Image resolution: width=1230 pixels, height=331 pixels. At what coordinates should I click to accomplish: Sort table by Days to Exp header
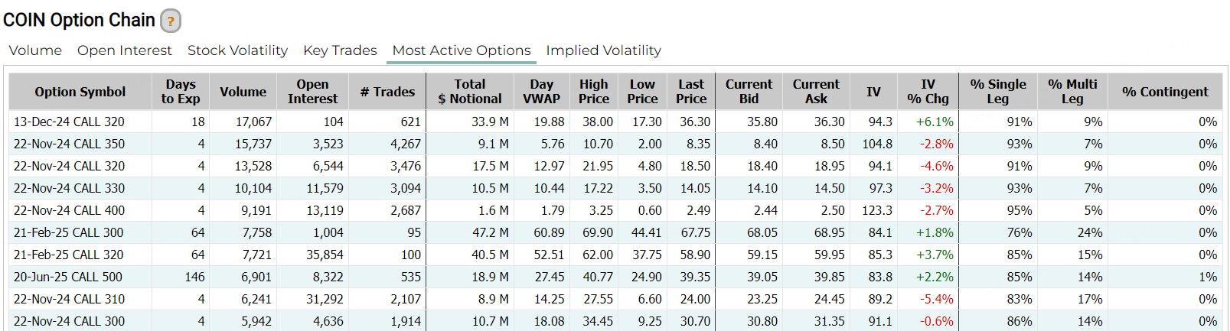(x=181, y=92)
